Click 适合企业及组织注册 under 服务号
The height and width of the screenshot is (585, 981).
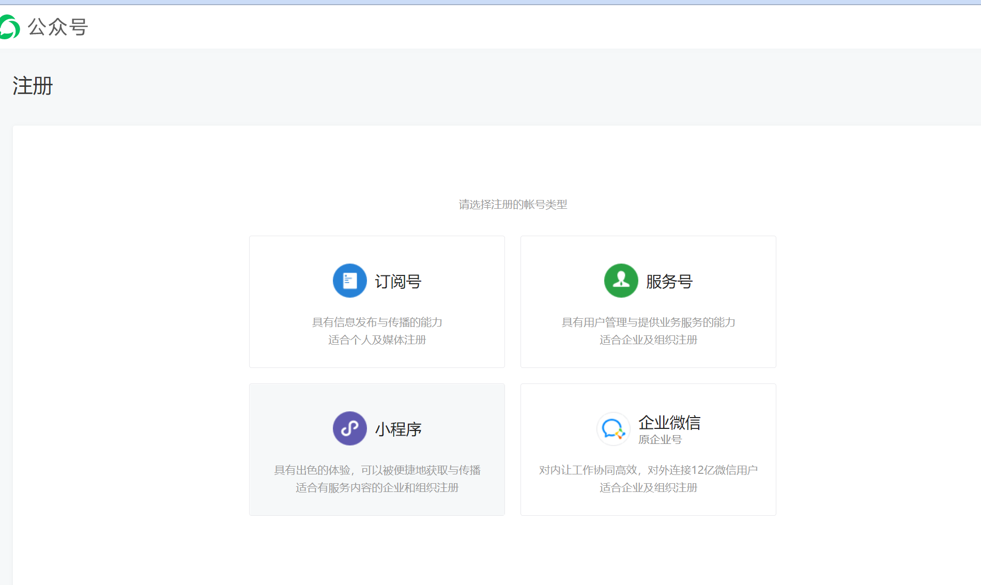click(x=648, y=340)
